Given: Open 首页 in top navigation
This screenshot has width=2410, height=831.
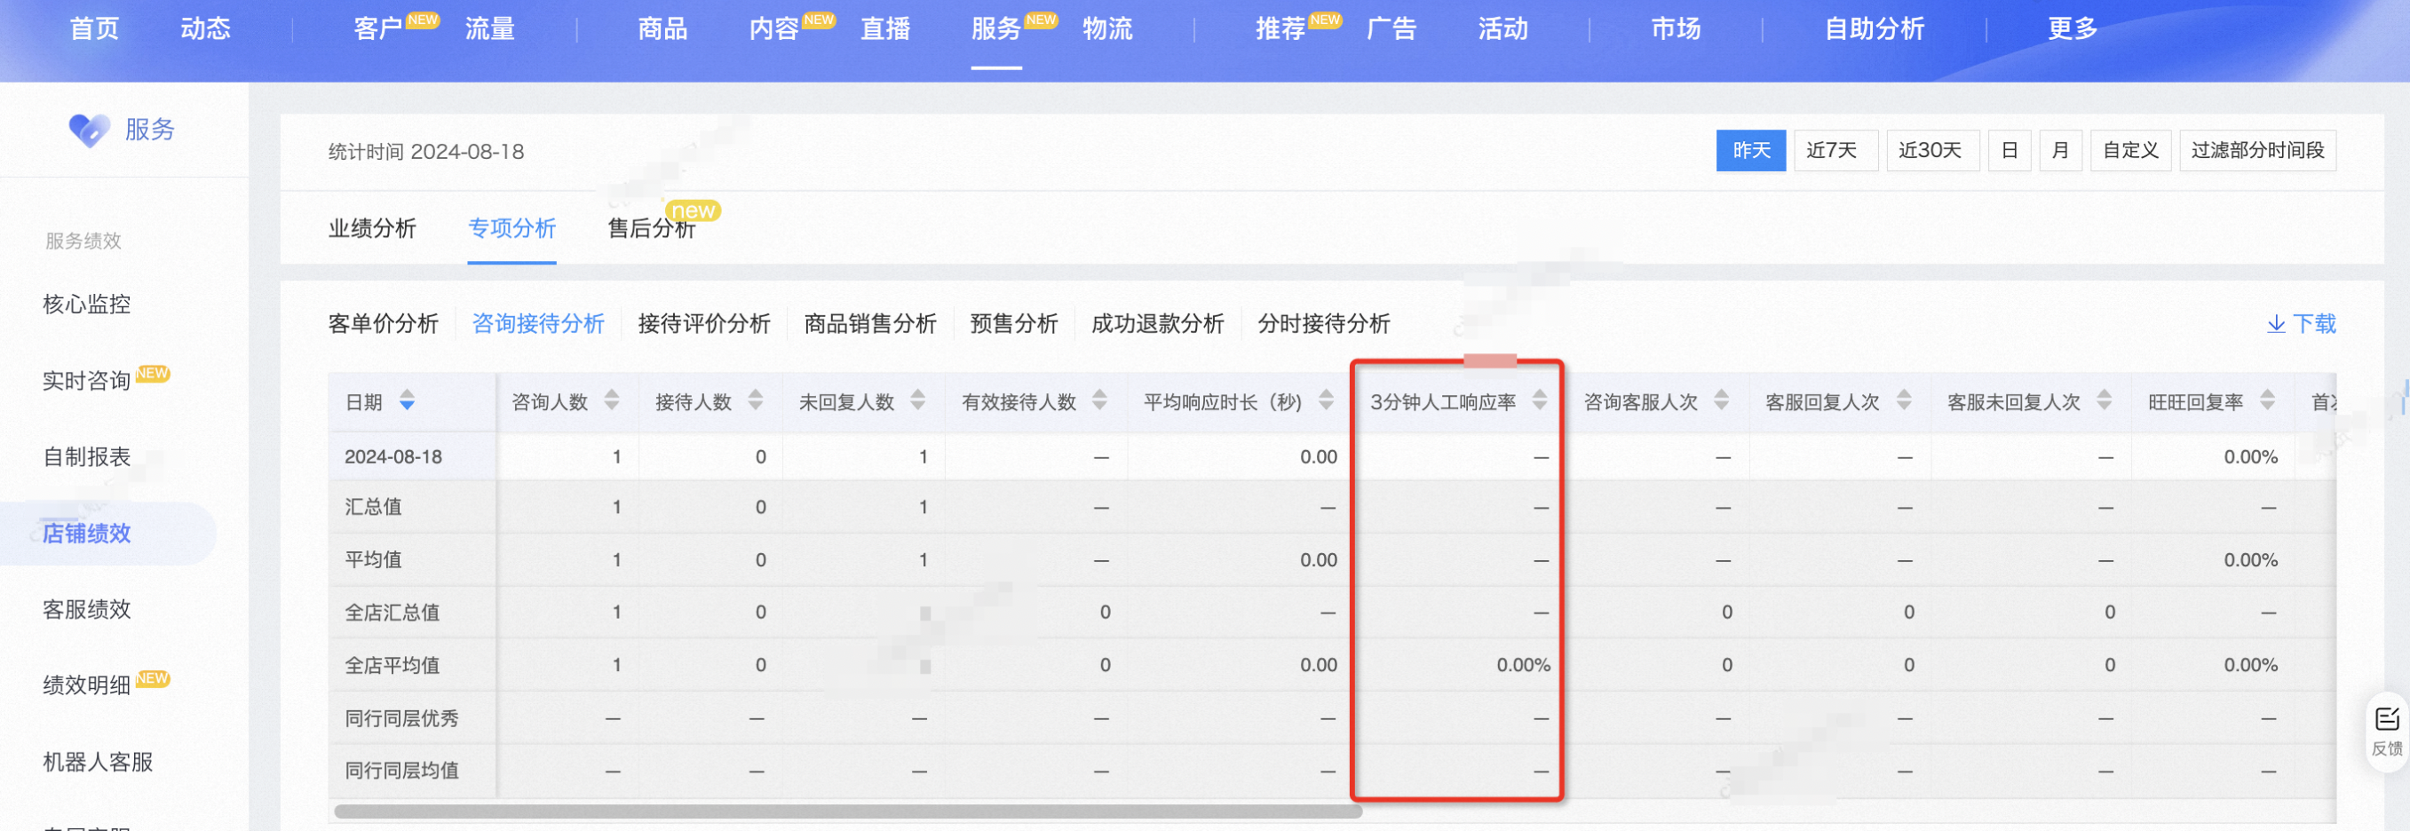Looking at the screenshot, I should (x=94, y=29).
